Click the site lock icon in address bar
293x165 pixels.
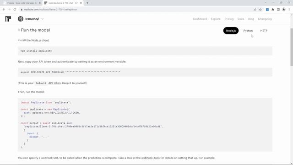click(22, 10)
